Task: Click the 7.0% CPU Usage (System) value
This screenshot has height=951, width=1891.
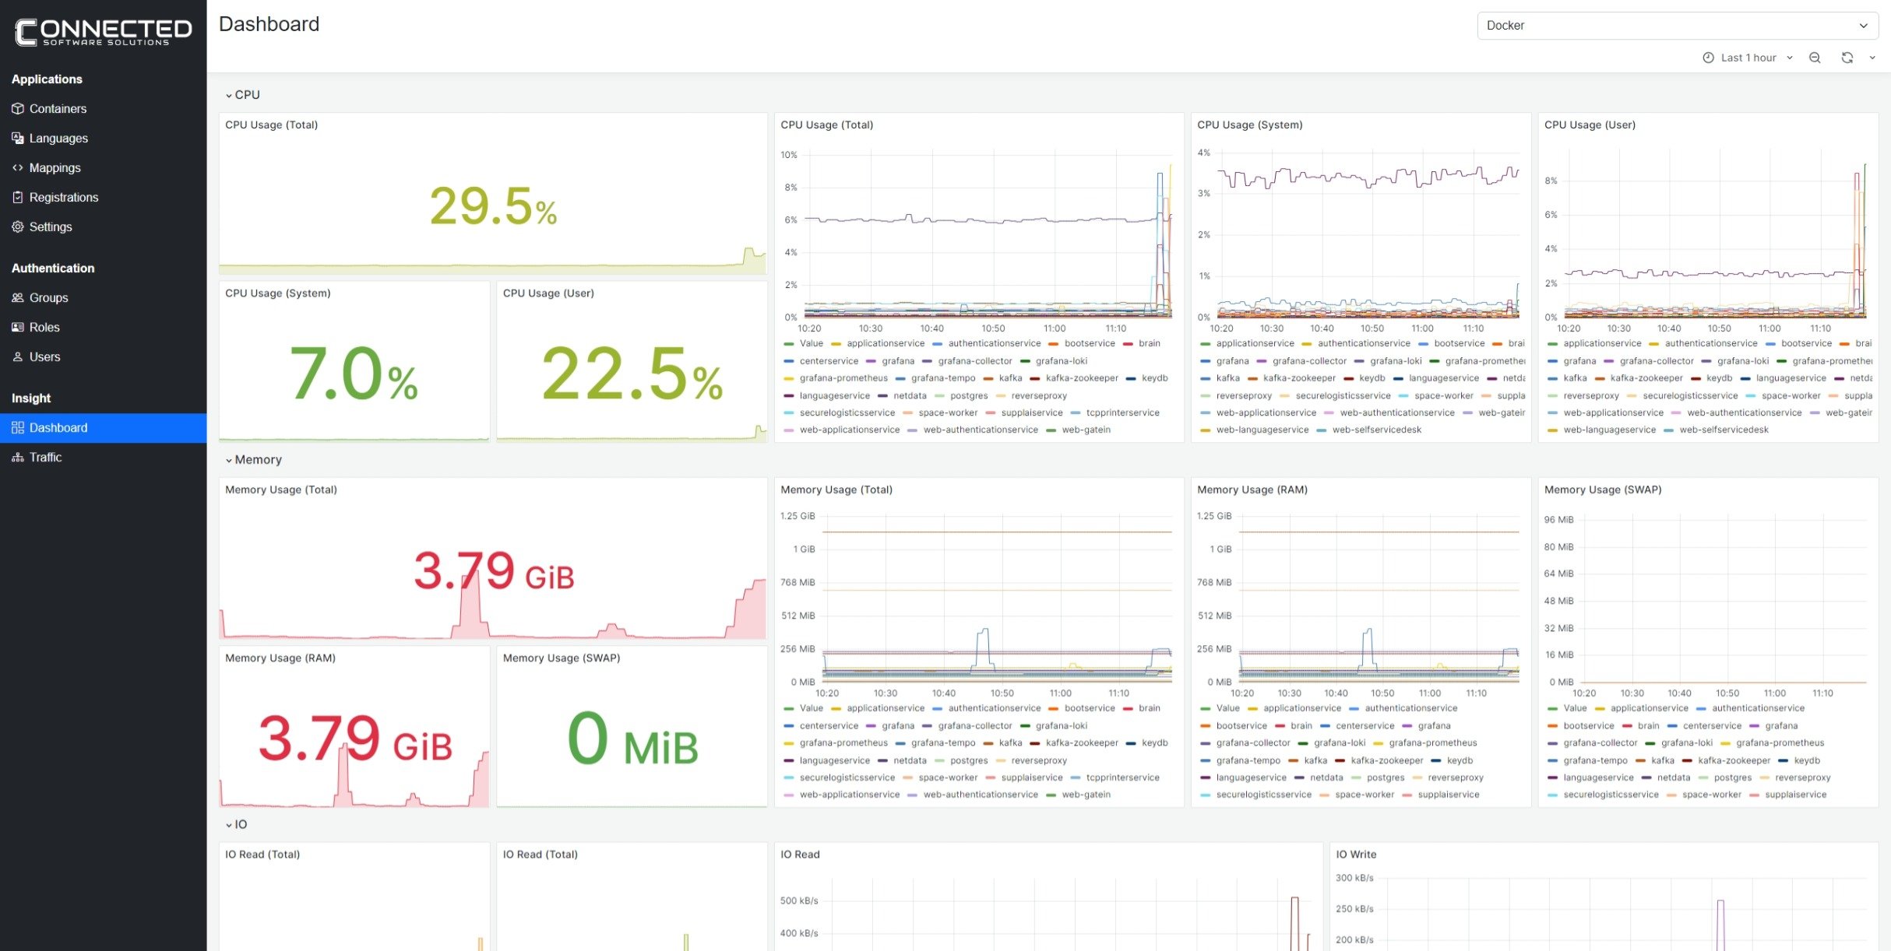Action: point(354,374)
